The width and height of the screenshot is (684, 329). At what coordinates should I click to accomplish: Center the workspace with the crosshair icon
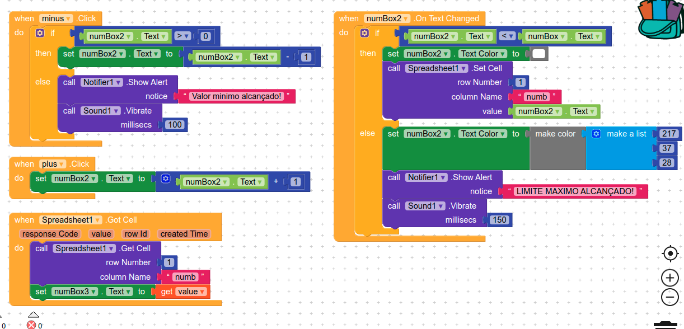670,254
